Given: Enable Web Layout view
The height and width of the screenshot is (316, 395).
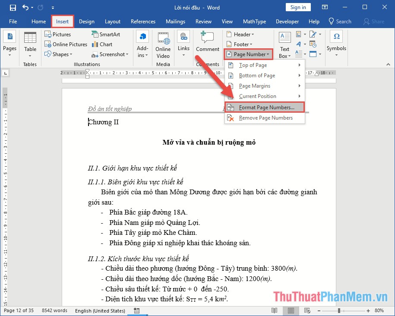Looking at the screenshot, I should pos(307,310).
